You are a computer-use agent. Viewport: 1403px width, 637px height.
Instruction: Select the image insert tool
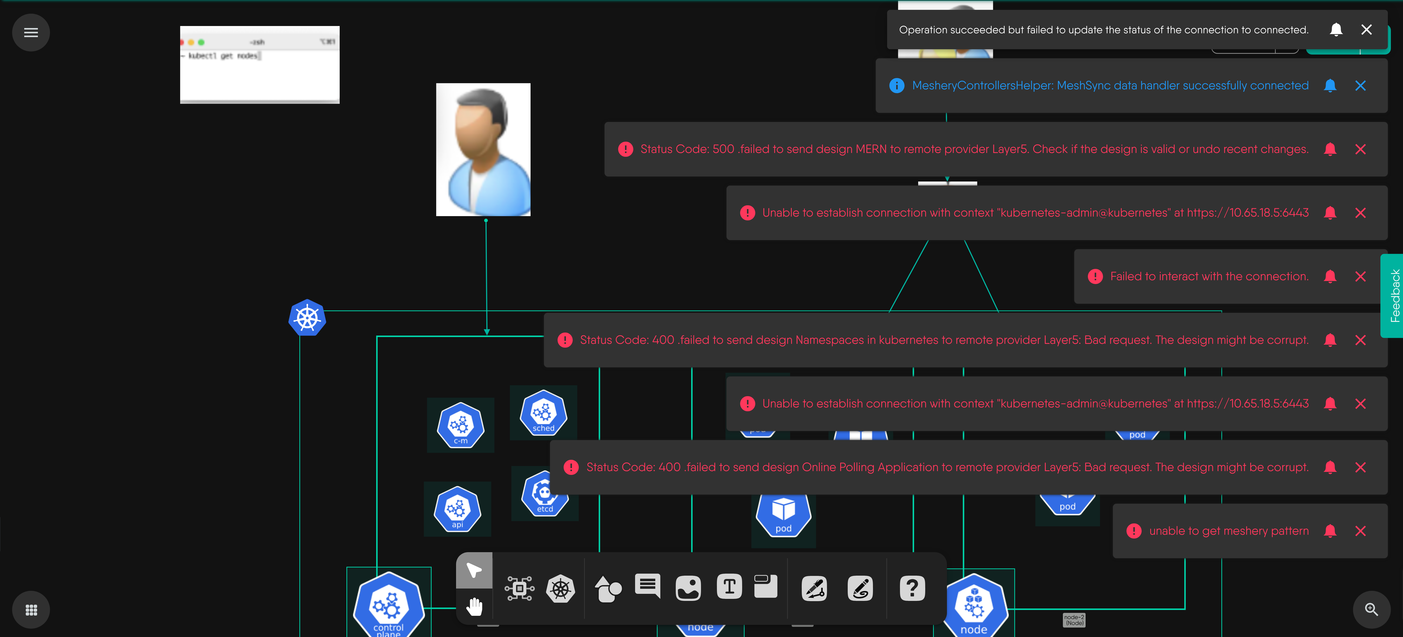(x=688, y=589)
